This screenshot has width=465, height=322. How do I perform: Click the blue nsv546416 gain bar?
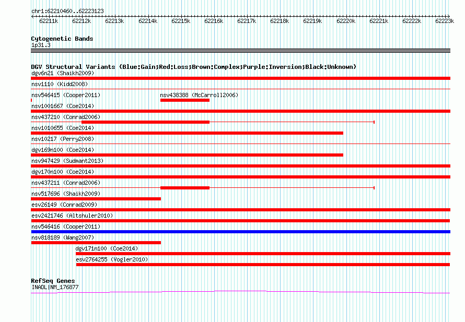(240, 232)
